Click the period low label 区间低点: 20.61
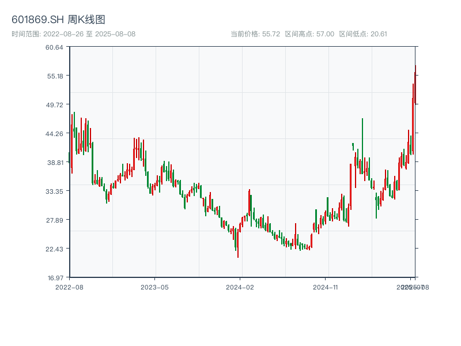Viewport: 461px width, 346px height. pyautogui.click(x=363, y=34)
